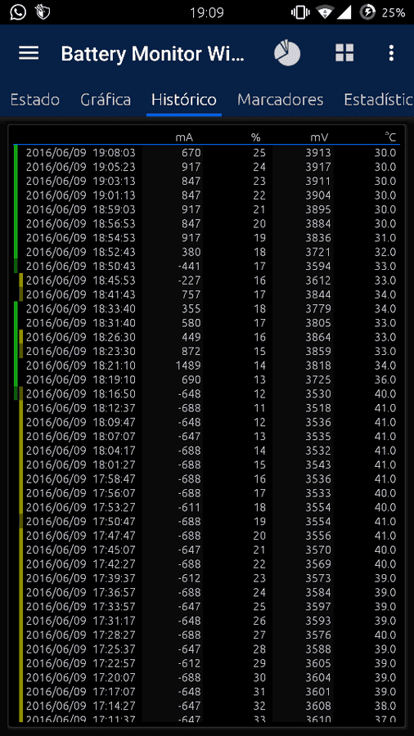Tap the Wi-Fi signal status icon
This screenshot has height=736, width=414.
pyautogui.click(x=323, y=12)
